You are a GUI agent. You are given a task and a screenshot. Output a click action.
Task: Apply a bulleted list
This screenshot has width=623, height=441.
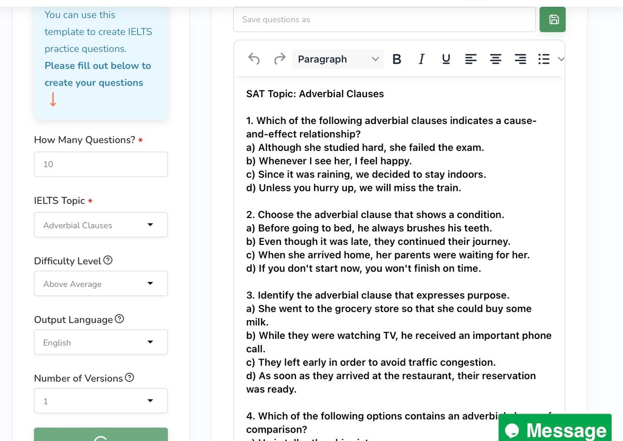click(x=543, y=59)
